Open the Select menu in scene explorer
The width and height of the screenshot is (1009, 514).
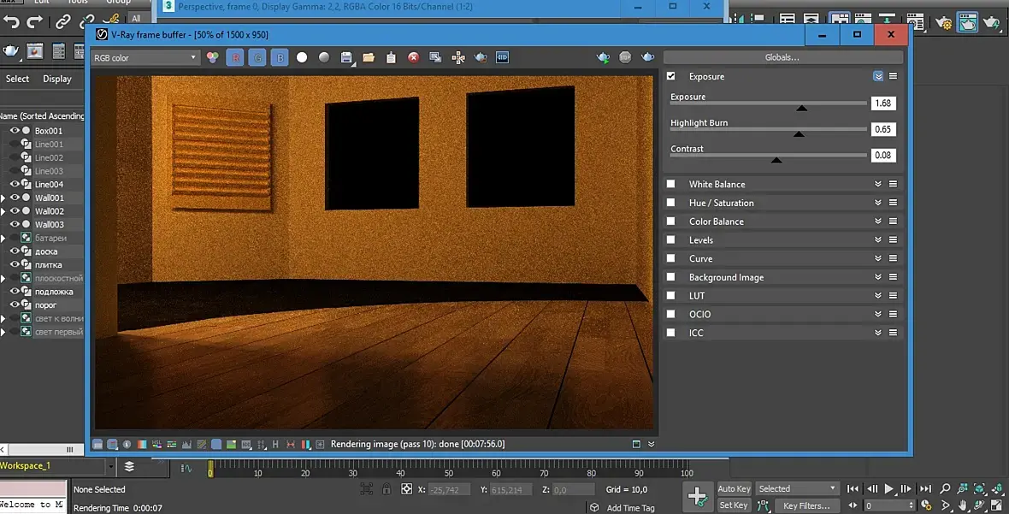pyautogui.click(x=17, y=79)
